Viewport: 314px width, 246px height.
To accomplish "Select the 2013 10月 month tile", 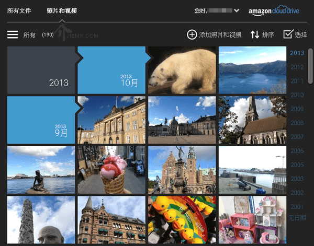I will [x=111, y=70].
